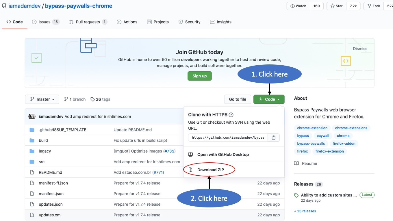Click the help icon beside Clone with HTTPS
Screen dimensions: 393x221
(x=231, y=115)
